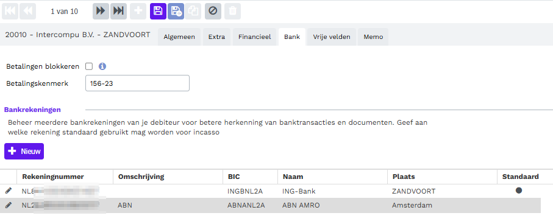This screenshot has height=224, width=553.
Task: Select the Standaard dot for the ING-Bank row
Action: (x=518, y=191)
